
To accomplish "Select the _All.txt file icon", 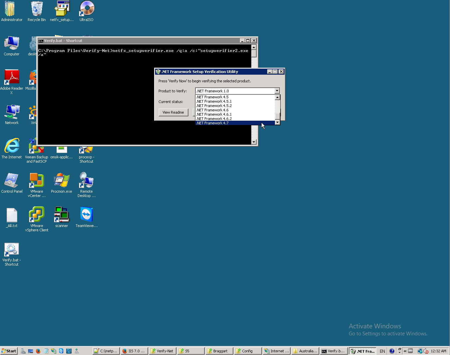I will (x=12, y=218).
